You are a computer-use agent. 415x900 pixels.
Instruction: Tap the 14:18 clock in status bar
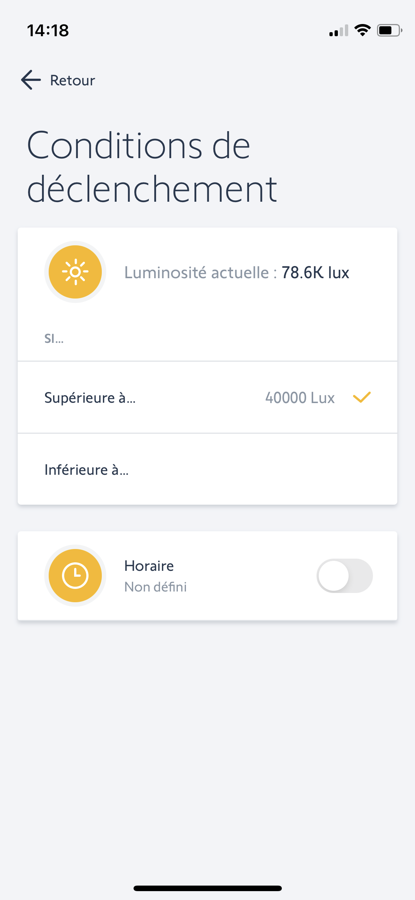(x=48, y=30)
